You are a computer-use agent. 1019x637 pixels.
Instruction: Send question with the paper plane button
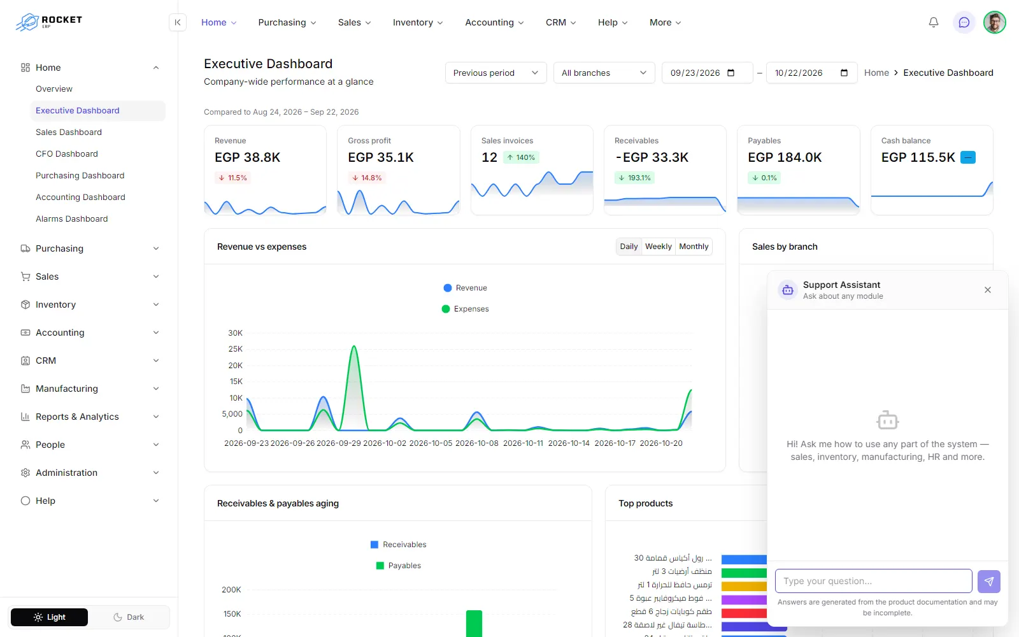[x=989, y=581]
